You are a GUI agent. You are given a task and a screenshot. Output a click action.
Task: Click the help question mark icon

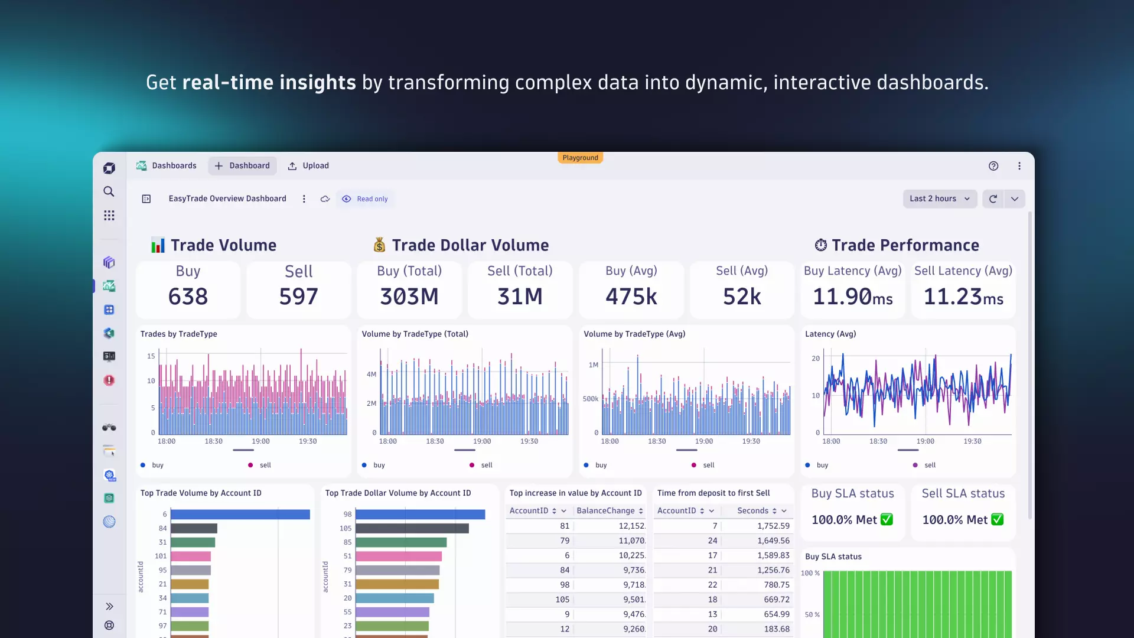(993, 166)
